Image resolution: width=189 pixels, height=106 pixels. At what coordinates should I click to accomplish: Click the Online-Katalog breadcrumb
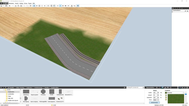click(20, 88)
